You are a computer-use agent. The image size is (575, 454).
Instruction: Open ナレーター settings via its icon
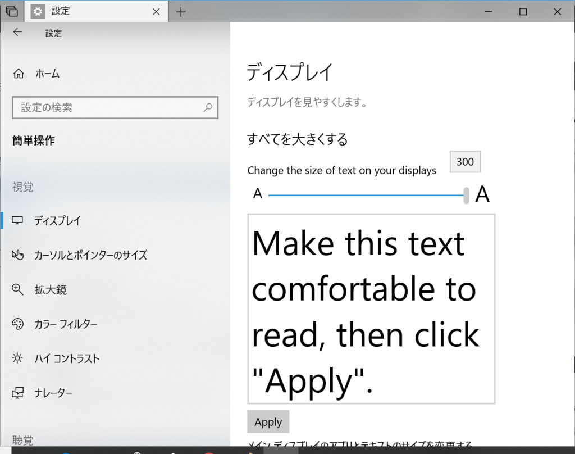[x=18, y=393]
